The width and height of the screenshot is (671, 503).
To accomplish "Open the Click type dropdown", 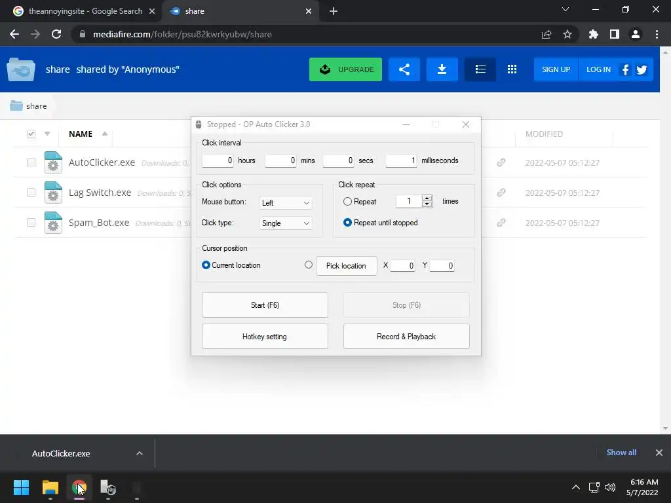I will (x=286, y=223).
